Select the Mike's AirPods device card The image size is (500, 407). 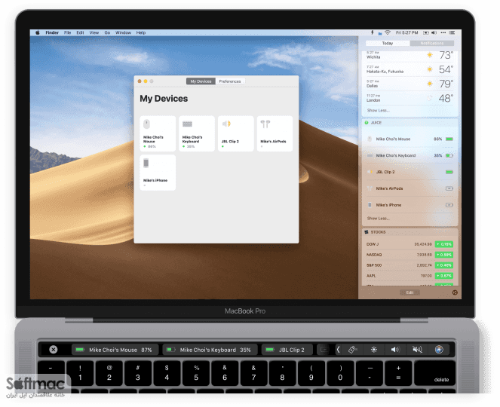[x=275, y=133]
